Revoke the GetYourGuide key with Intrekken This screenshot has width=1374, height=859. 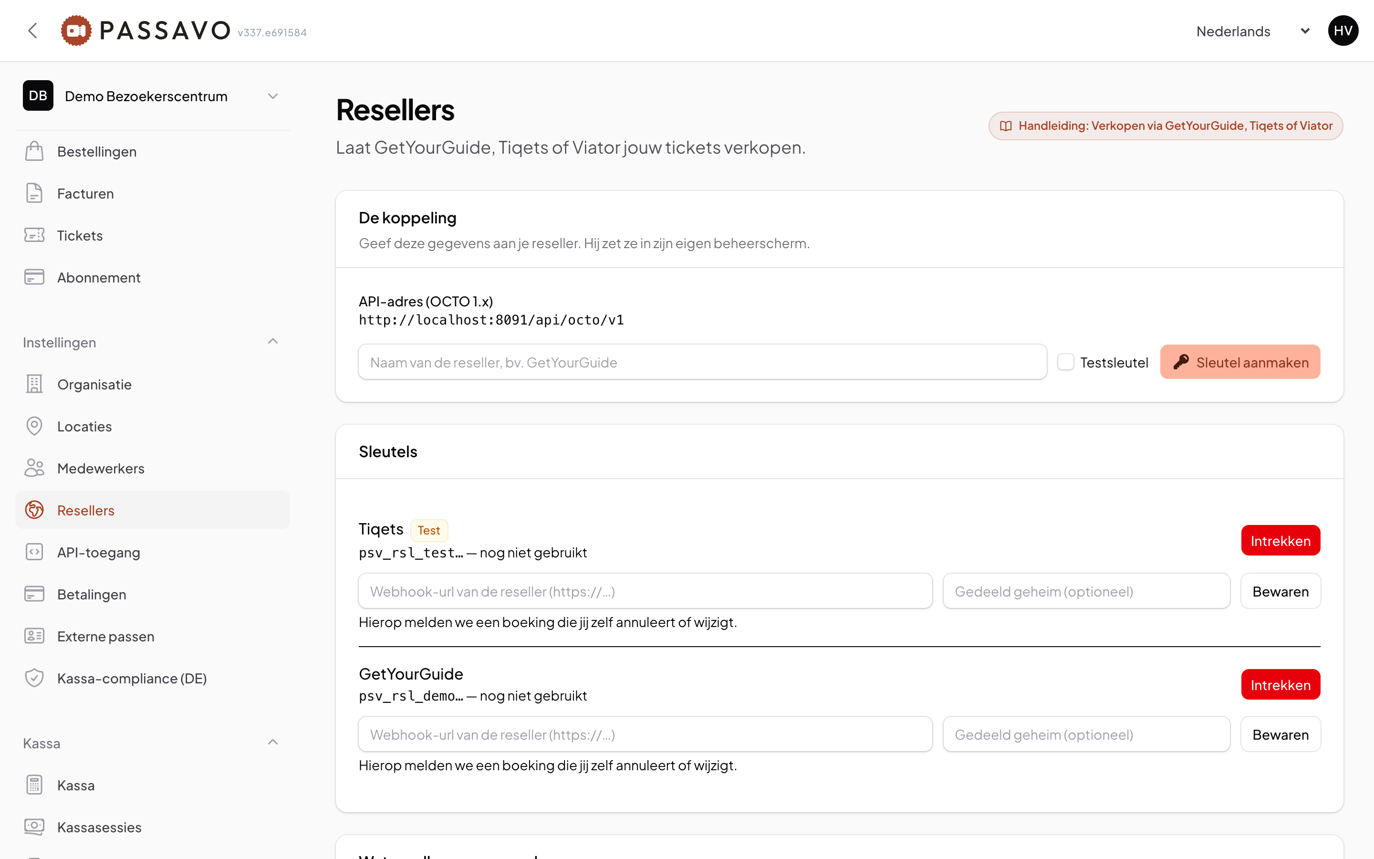(x=1280, y=685)
